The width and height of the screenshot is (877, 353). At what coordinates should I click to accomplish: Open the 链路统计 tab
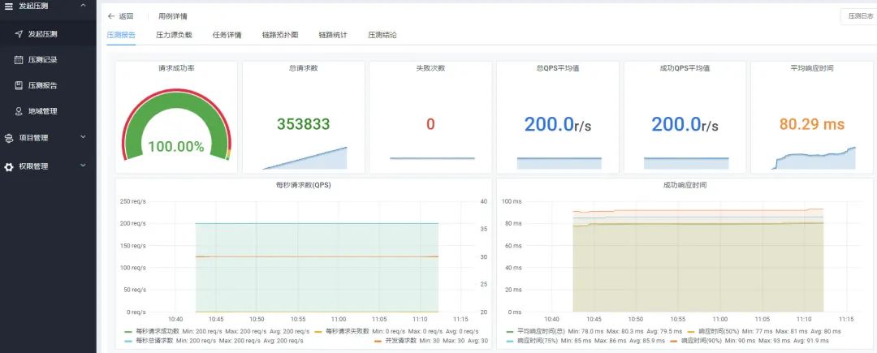(x=333, y=35)
